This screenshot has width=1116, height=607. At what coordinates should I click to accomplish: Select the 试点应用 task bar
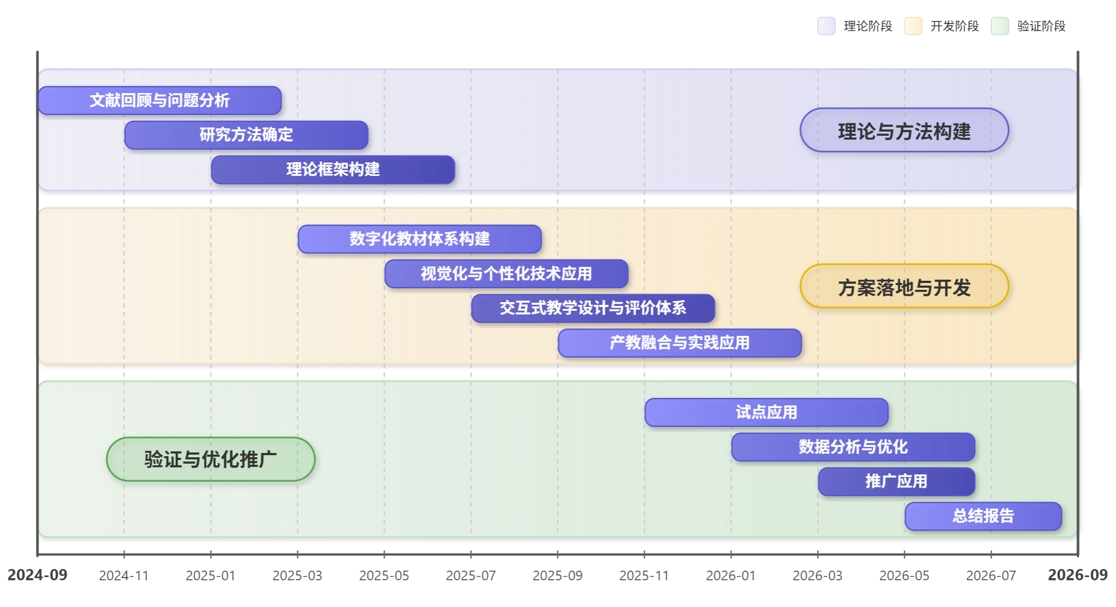(x=767, y=412)
